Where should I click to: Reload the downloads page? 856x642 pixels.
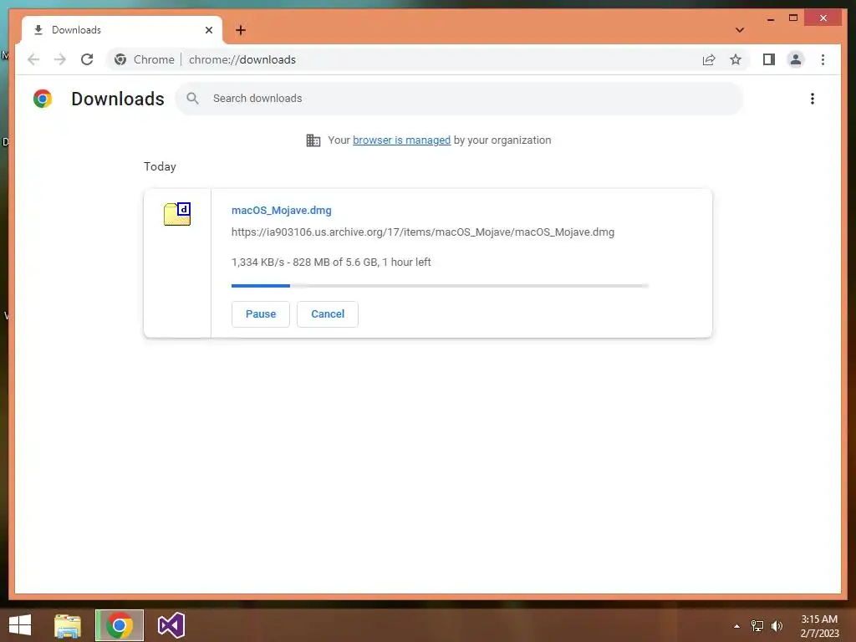pos(87,59)
